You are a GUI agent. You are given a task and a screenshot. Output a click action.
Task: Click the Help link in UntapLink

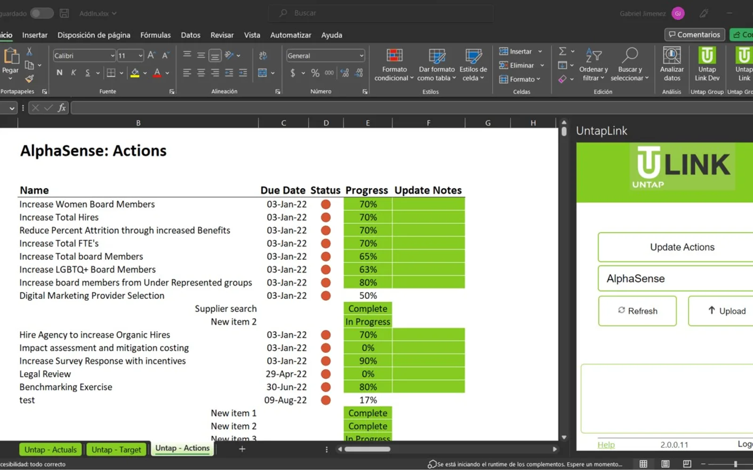606,445
